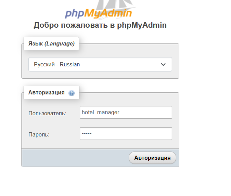Click the Пользователь: label
This screenshot has width=231, height=196.
tap(47, 113)
